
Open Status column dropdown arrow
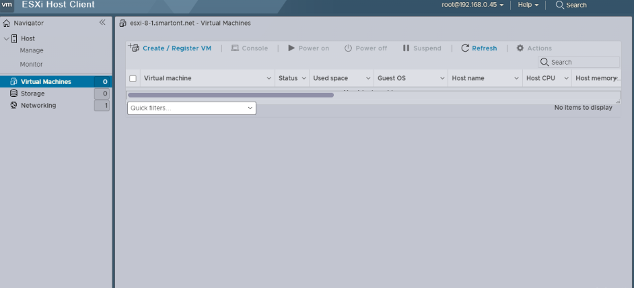coord(304,79)
